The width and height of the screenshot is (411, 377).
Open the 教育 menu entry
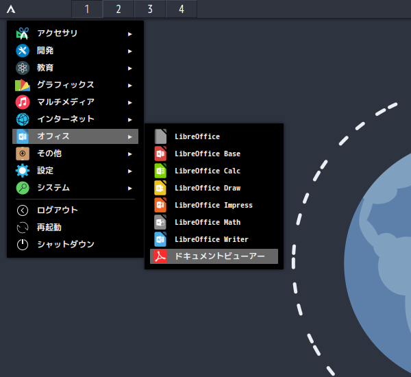point(75,68)
